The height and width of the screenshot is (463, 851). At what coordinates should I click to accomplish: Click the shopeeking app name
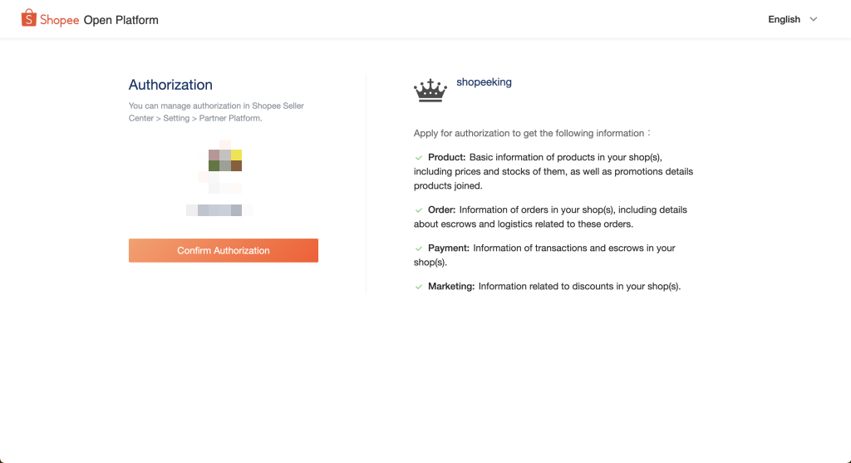point(484,83)
